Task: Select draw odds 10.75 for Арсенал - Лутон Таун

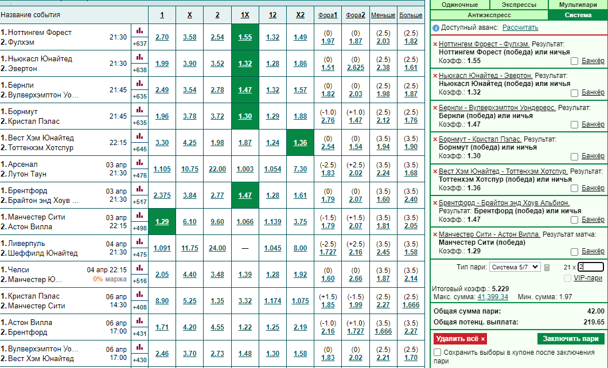Action: 190,169
